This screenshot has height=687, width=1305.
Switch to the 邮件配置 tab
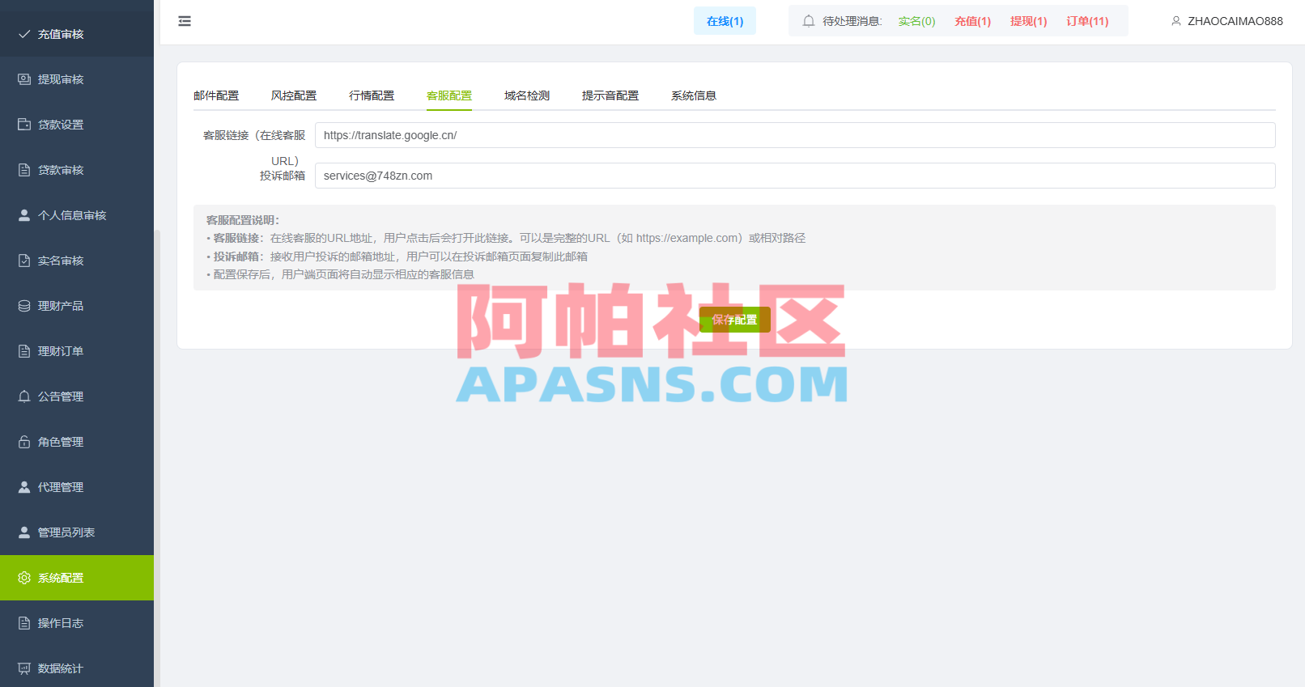tap(216, 95)
